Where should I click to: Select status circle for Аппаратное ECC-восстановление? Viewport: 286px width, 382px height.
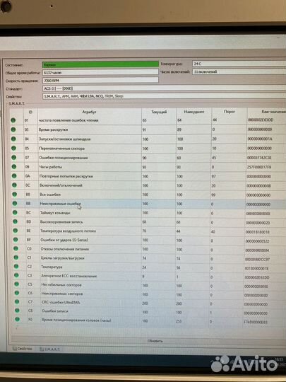(16, 275)
